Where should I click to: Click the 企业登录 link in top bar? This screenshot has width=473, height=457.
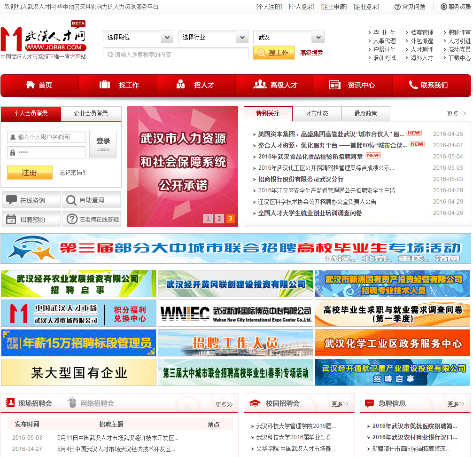[x=366, y=7]
